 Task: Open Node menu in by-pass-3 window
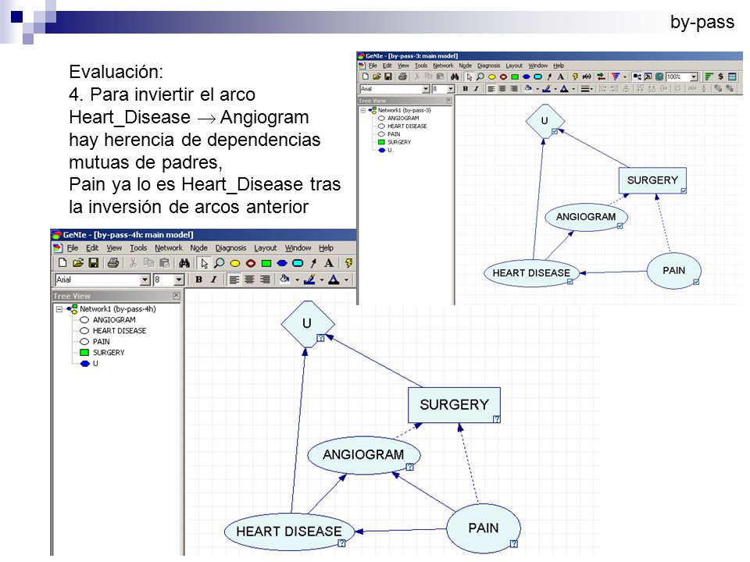(x=465, y=66)
